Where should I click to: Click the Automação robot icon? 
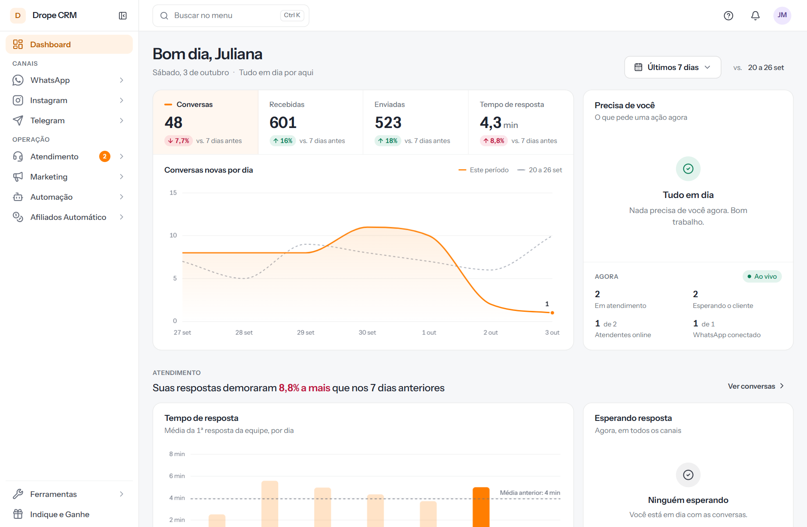[18, 197]
